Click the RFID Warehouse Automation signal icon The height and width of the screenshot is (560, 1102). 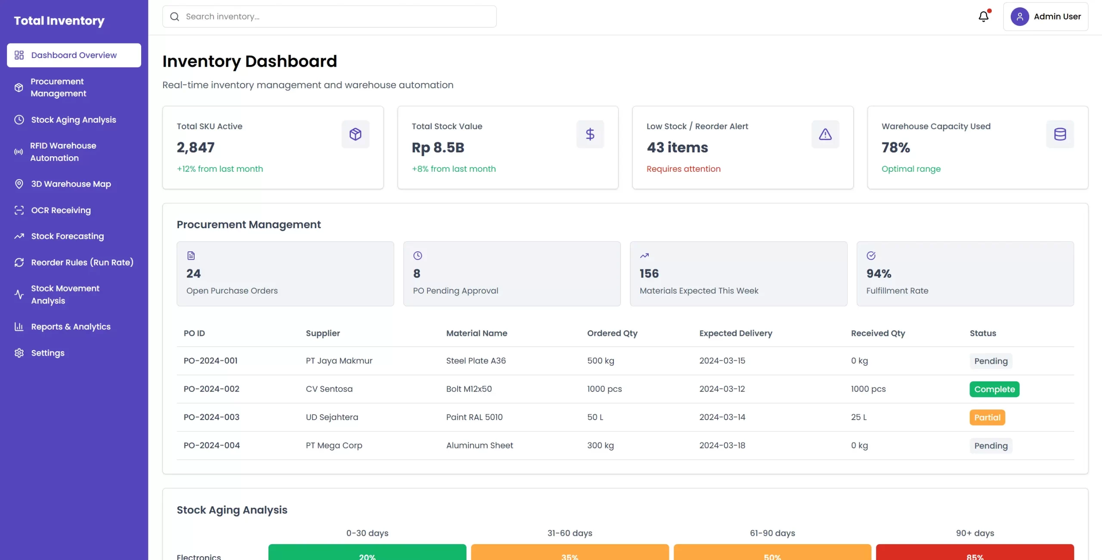click(19, 152)
